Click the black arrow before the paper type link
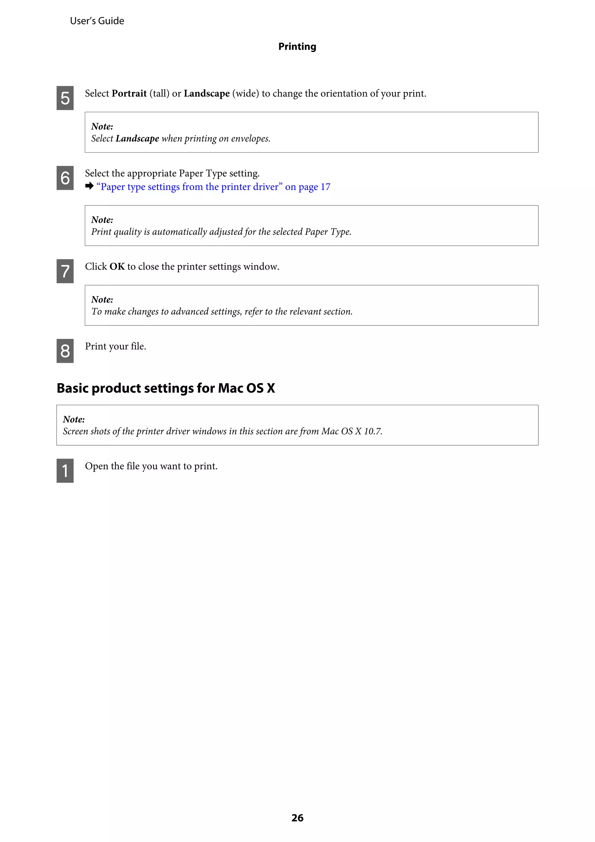595x842 pixels. (89, 186)
